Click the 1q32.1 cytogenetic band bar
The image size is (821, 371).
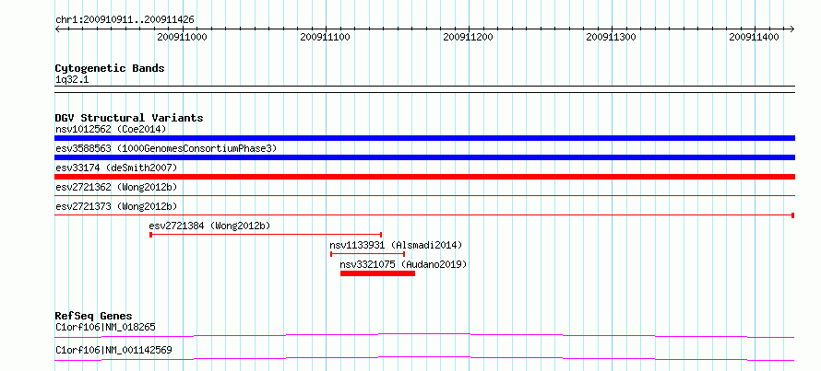pos(424,89)
